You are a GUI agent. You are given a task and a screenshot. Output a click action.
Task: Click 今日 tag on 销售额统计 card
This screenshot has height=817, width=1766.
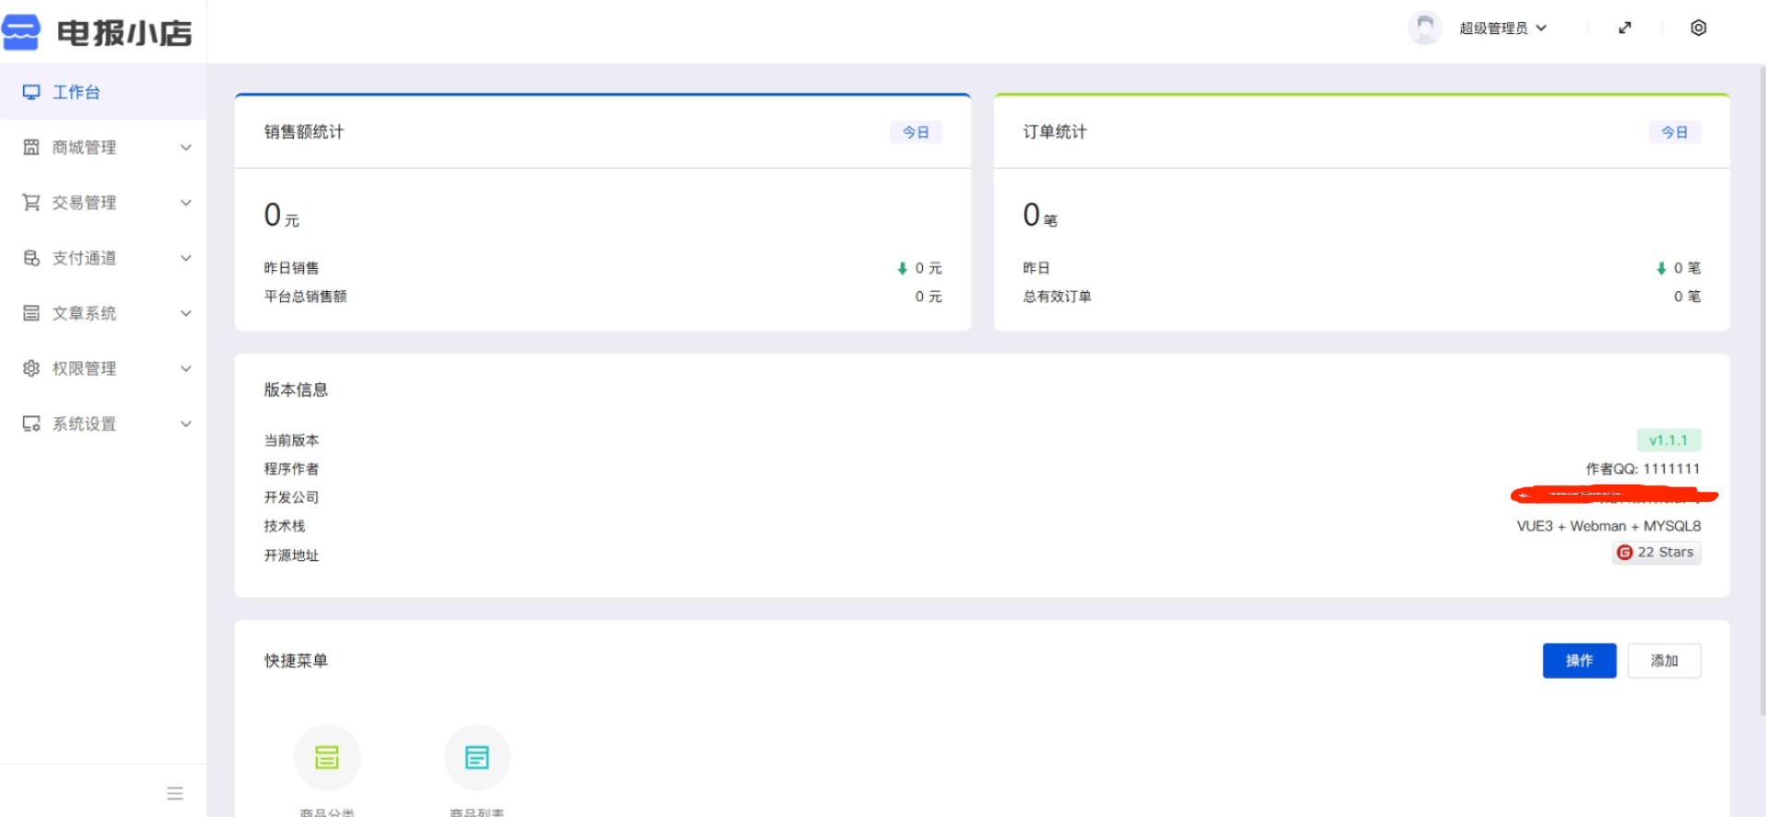[915, 133]
